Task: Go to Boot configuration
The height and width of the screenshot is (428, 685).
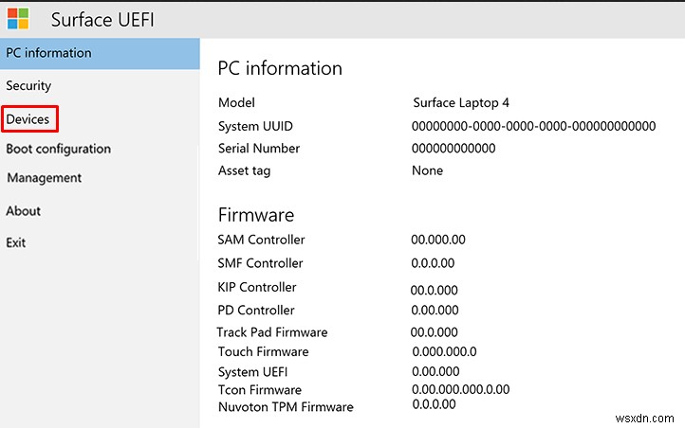Action: coord(59,149)
